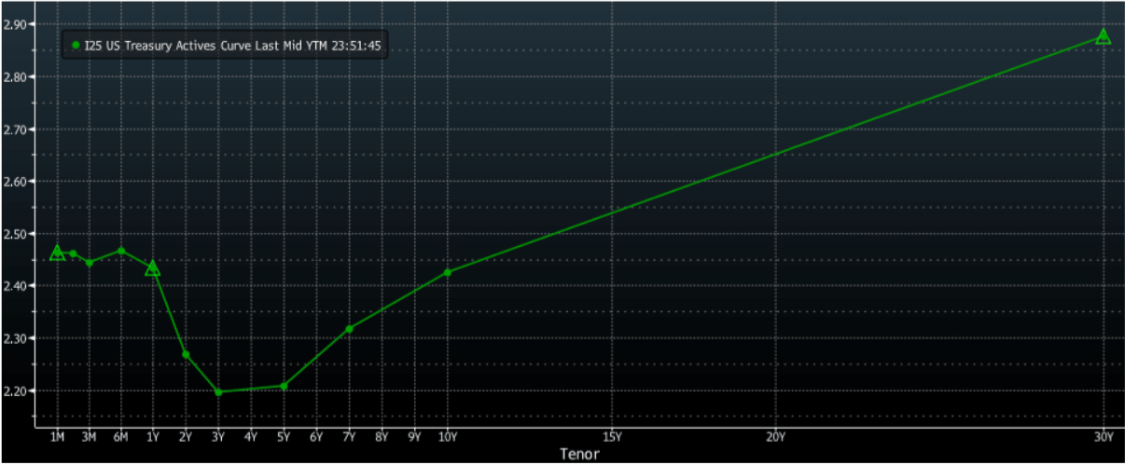1125x465 pixels.
Task: Click the 10Y tenor axis label
Action: click(x=448, y=436)
